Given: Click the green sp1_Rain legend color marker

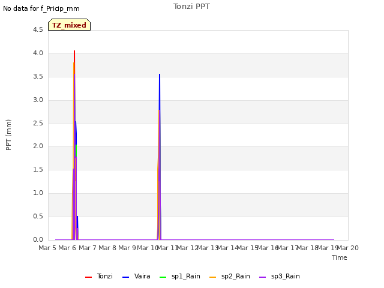Looking at the screenshot, I should [x=163, y=277].
